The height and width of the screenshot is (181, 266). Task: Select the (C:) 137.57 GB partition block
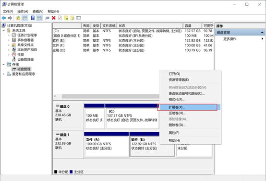pyautogui.click(x=132, y=116)
